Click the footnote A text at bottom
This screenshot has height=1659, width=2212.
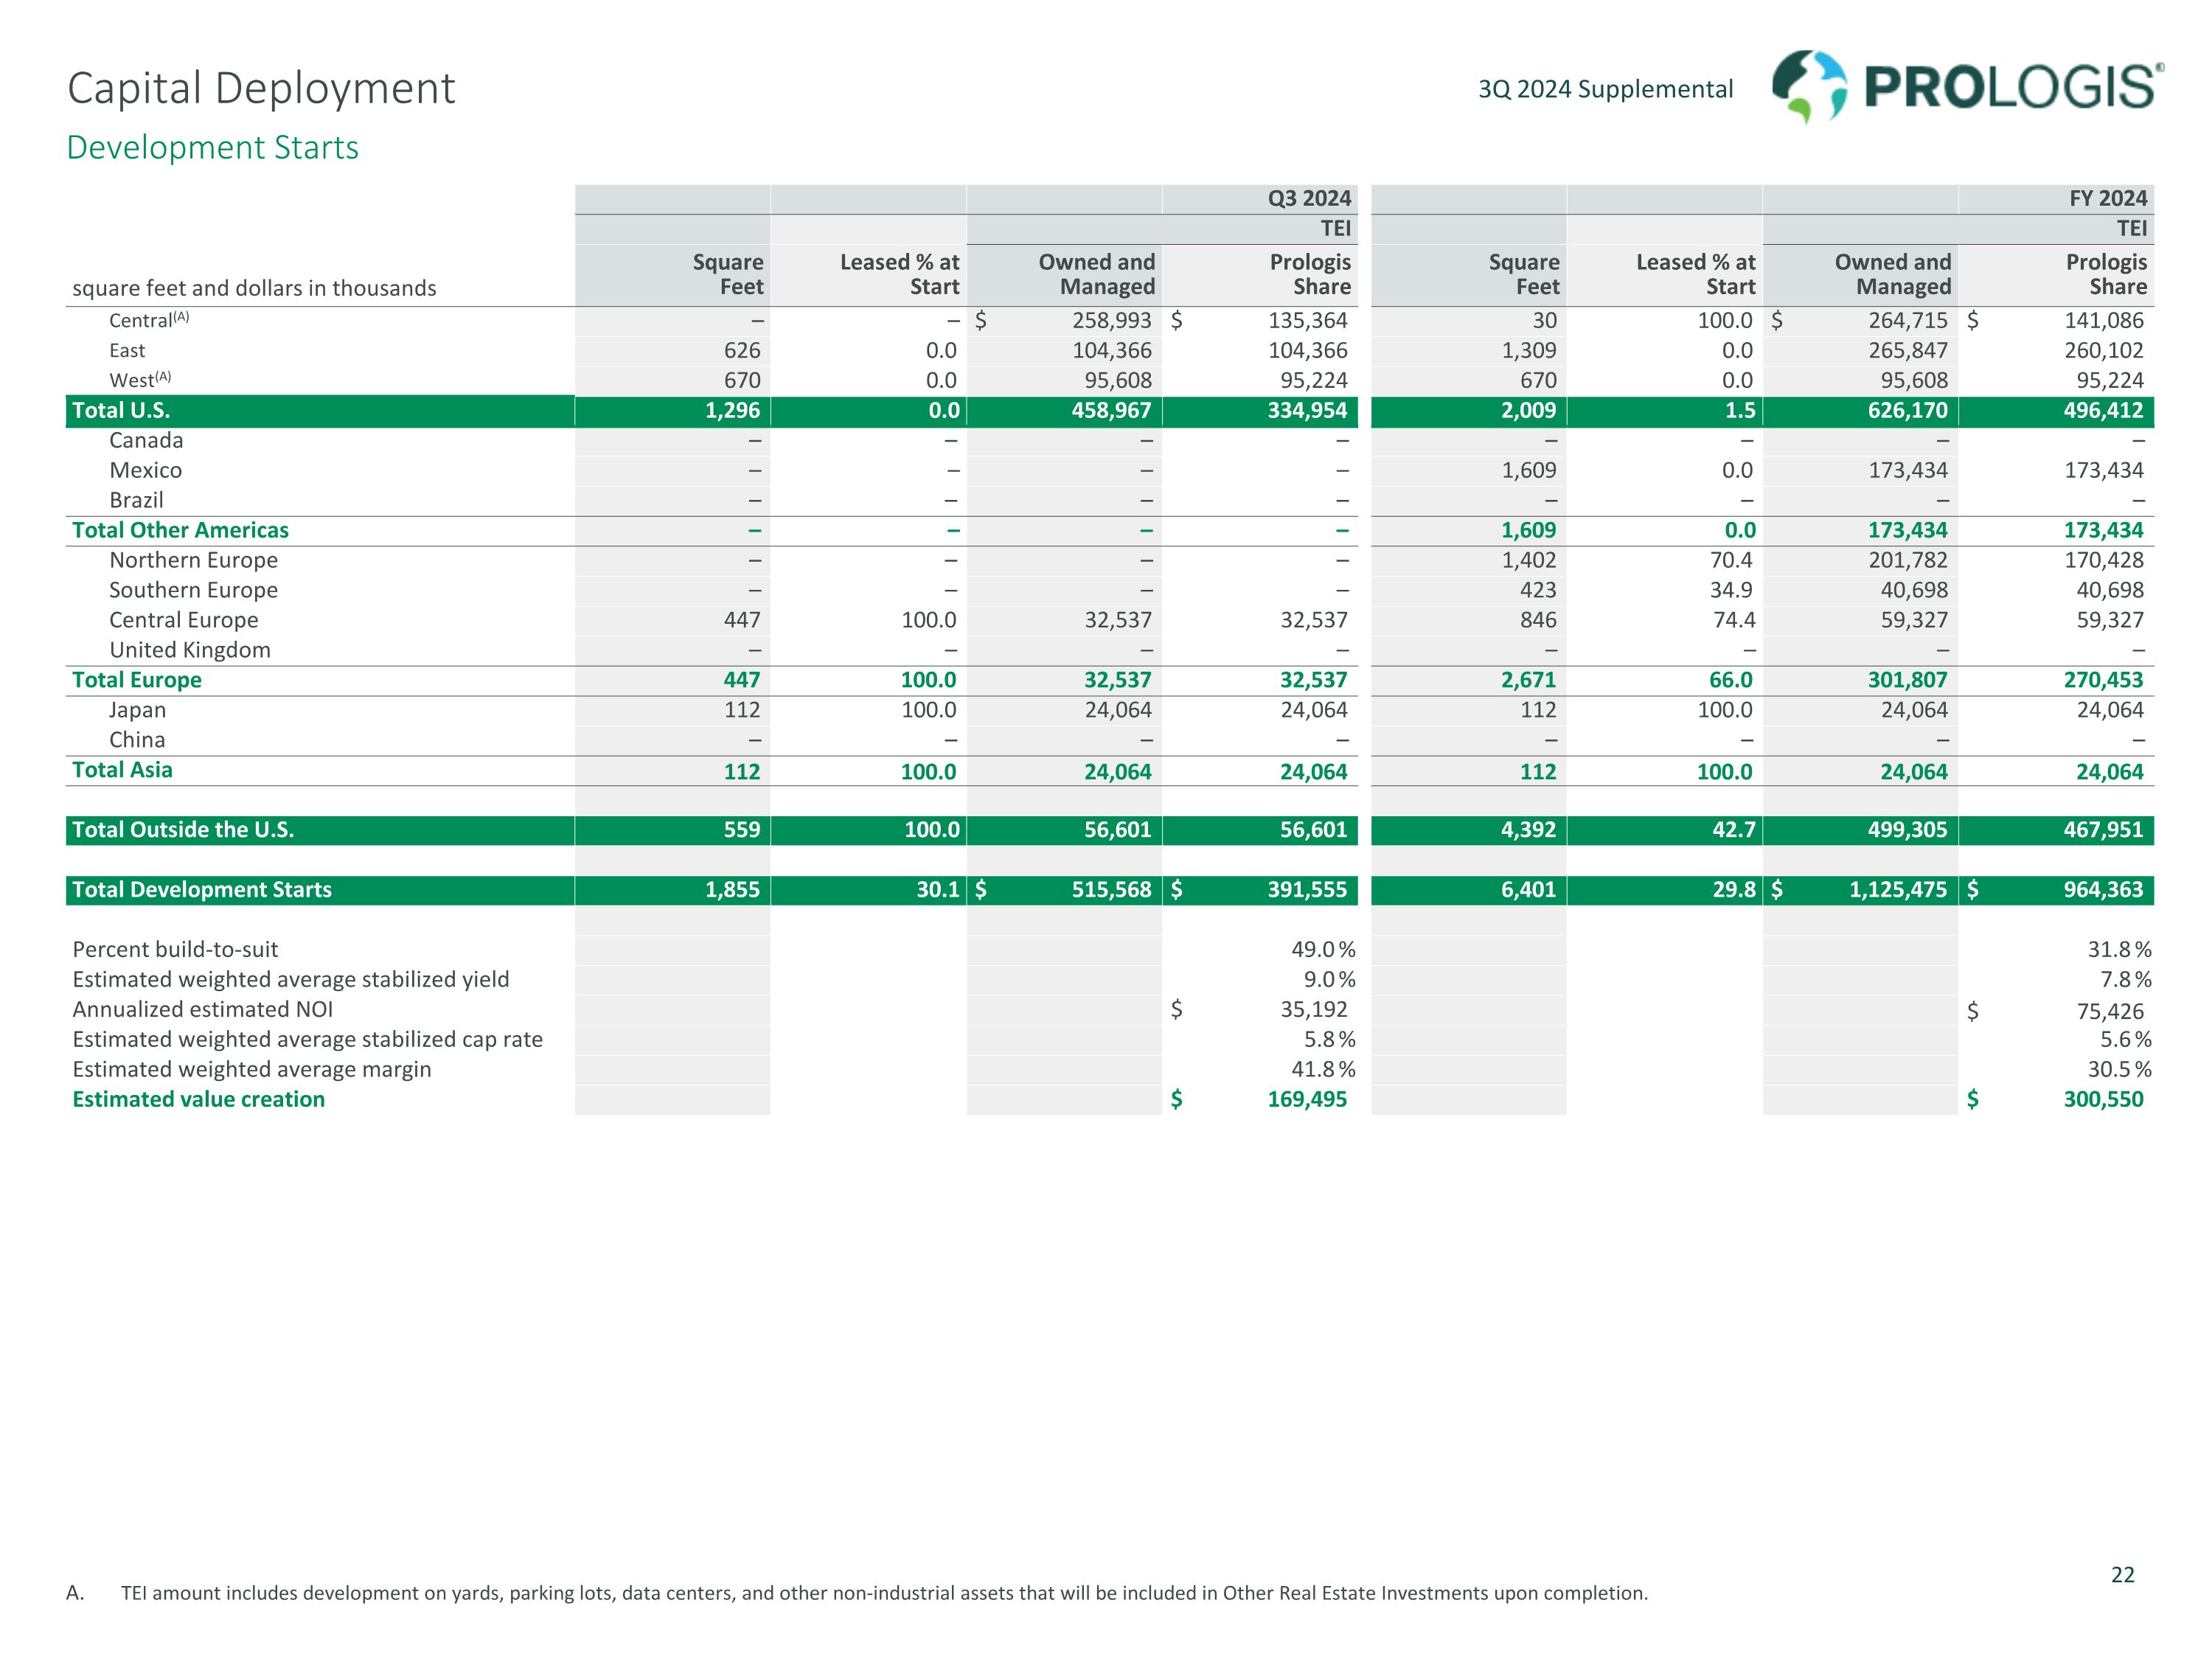pos(884,1593)
